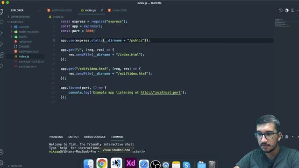Place cursor on line 5 app.use statement

105,41
